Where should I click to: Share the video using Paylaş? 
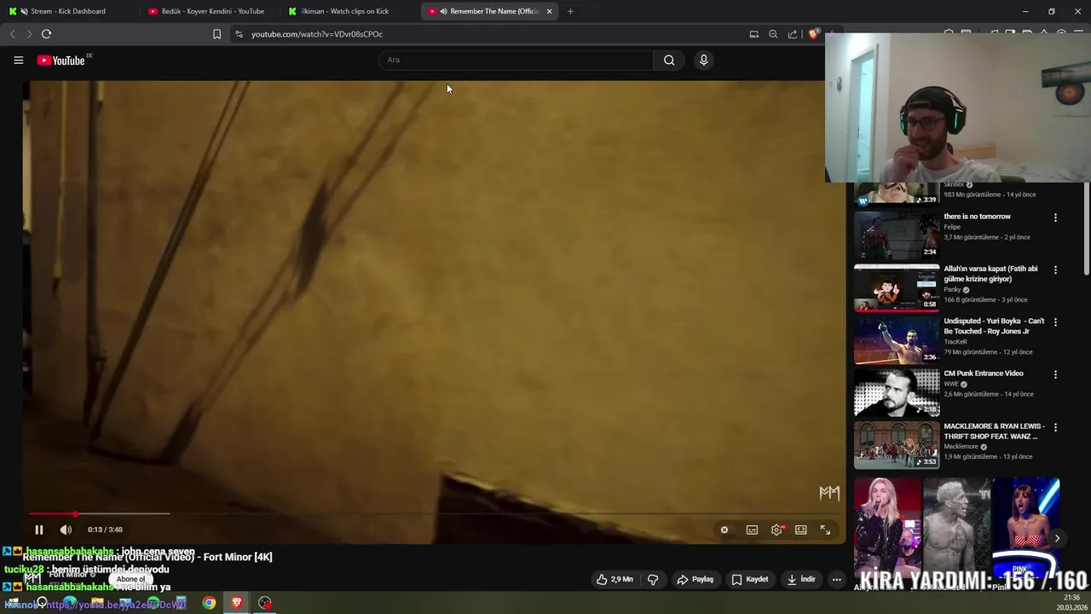(x=696, y=579)
